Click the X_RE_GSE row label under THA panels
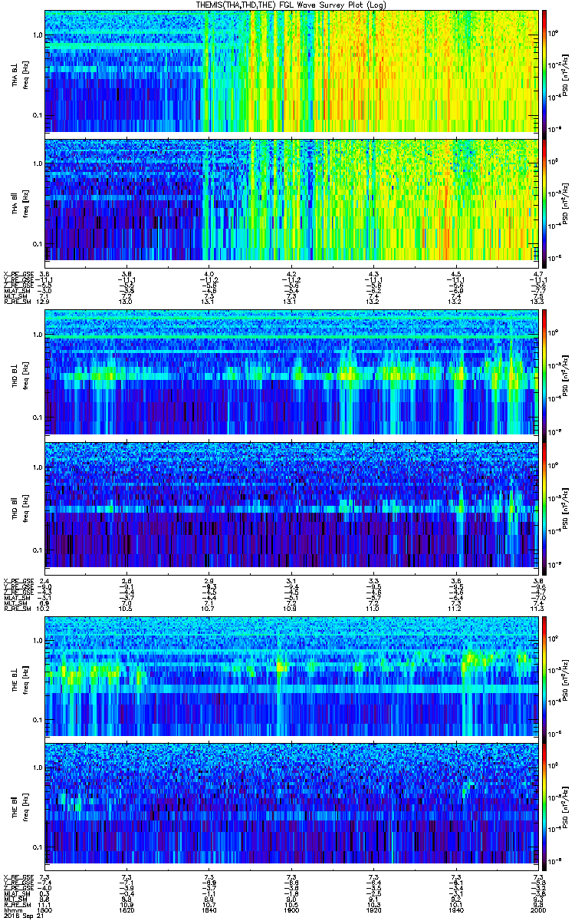 (17, 274)
